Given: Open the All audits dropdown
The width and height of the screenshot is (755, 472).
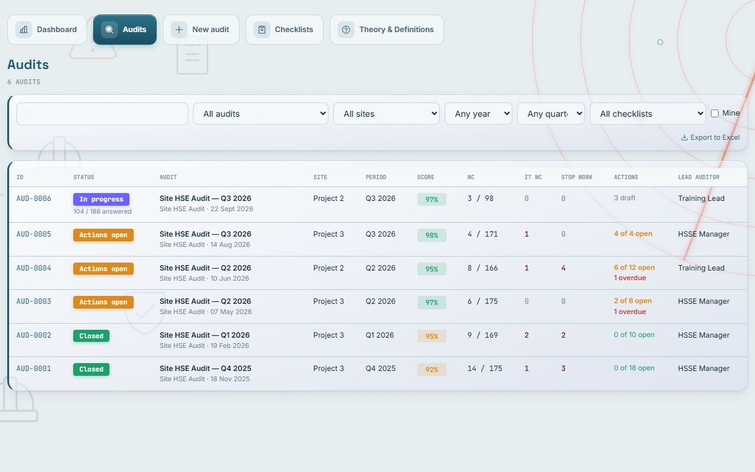Looking at the screenshot, I should tap(260, 114).
